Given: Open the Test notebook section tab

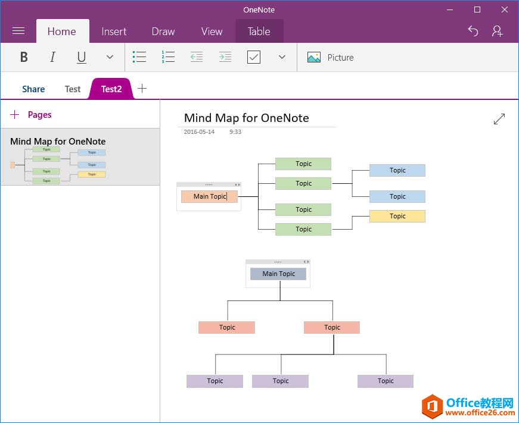Looking at the screenshot, I should 72,89.
